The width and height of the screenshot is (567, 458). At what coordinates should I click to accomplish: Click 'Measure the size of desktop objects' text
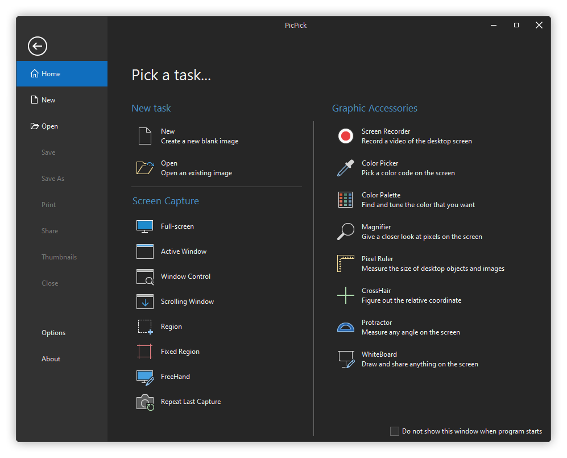click(433, 269)
